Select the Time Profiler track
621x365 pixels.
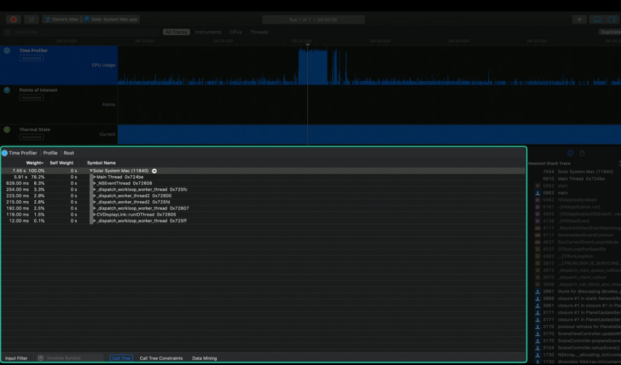coord(59,65)
